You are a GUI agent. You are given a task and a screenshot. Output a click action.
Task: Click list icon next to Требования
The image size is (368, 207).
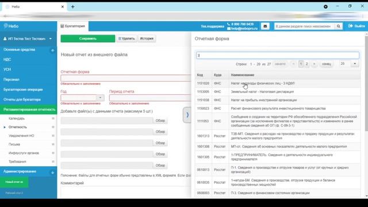[53, 162]
